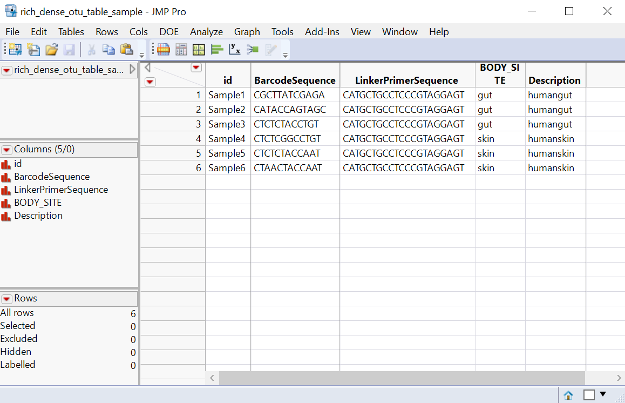
Task: Open a file using the Open toolbar icon
Action: (x=51, y=49)
